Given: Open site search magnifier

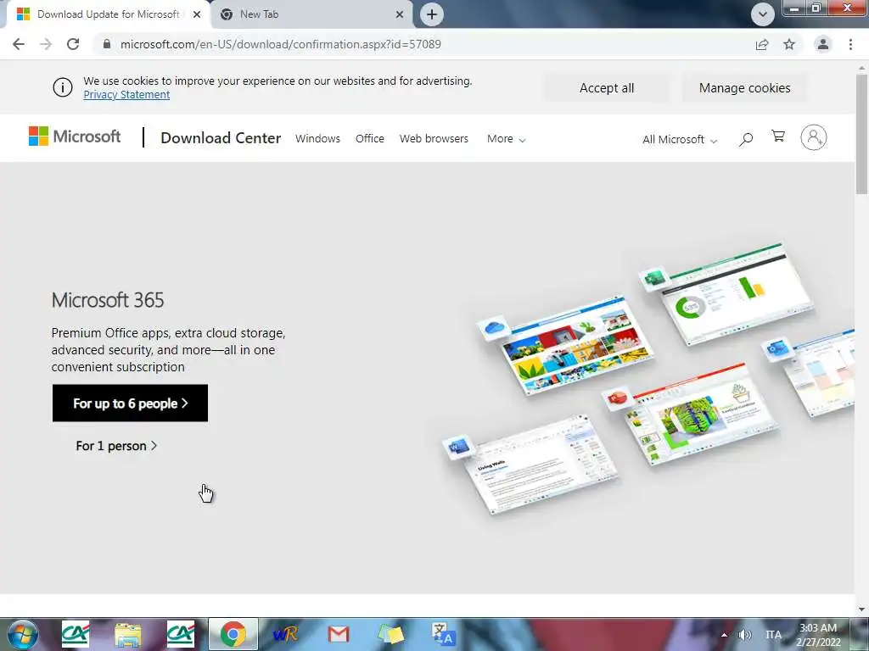Looking at the screenshot, I should coord(746,139).
